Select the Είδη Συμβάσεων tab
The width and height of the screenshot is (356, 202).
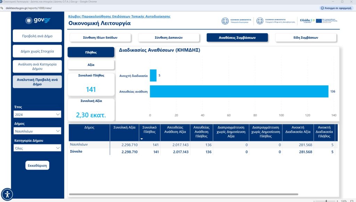306,38
